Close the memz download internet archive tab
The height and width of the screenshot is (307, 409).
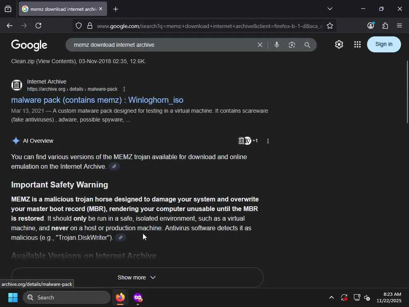101,9
